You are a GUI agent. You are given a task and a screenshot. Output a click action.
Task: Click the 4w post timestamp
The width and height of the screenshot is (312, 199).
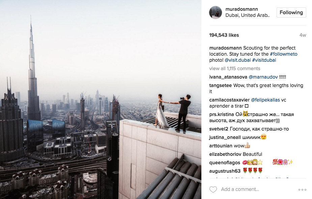(303, 35)
